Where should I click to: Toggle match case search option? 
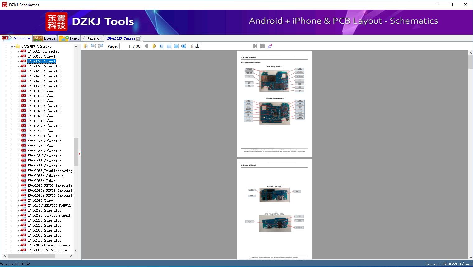[x=270, y=46]
